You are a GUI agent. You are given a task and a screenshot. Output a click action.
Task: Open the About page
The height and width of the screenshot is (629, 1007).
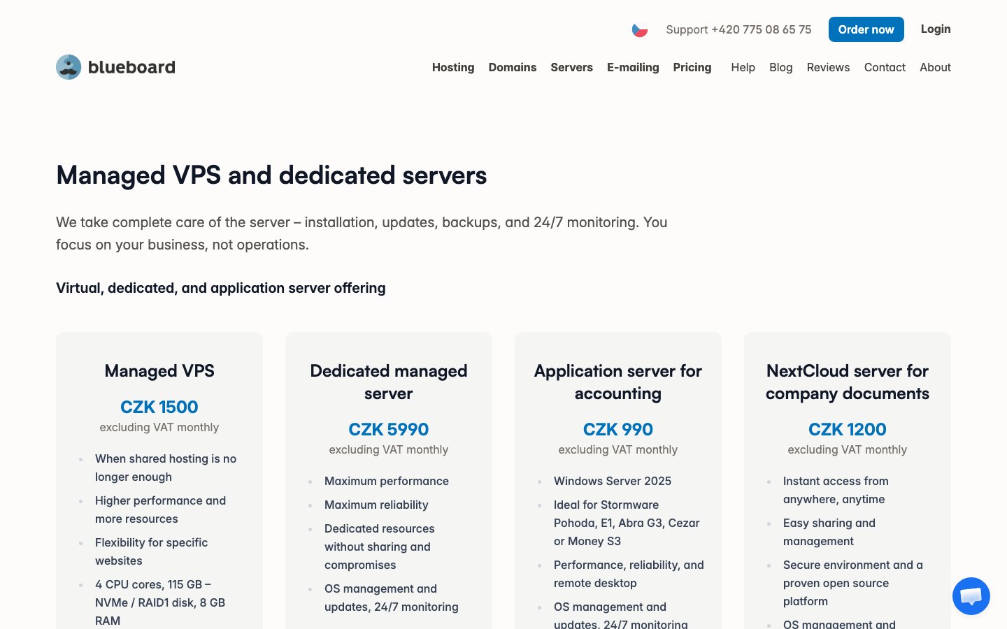(935, 67)
